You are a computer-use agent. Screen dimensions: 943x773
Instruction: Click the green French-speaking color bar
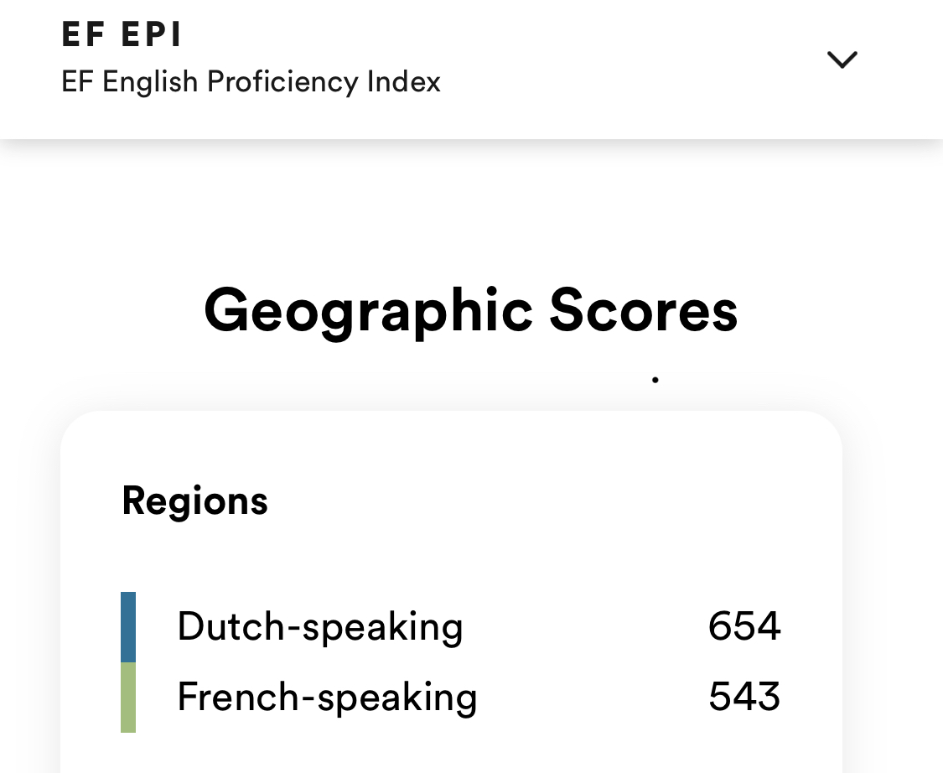(128, 698)
